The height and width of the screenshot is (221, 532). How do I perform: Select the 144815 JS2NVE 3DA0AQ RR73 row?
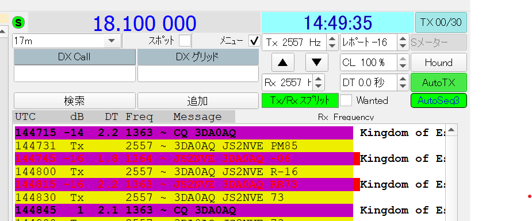coord(184,184)
